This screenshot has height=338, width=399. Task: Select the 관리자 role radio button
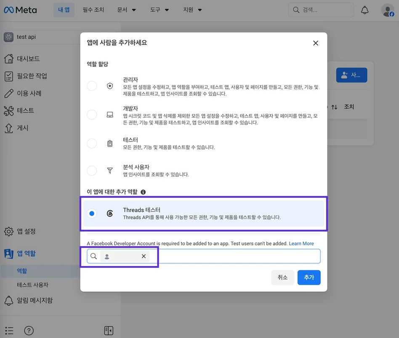tap(92, 86)
